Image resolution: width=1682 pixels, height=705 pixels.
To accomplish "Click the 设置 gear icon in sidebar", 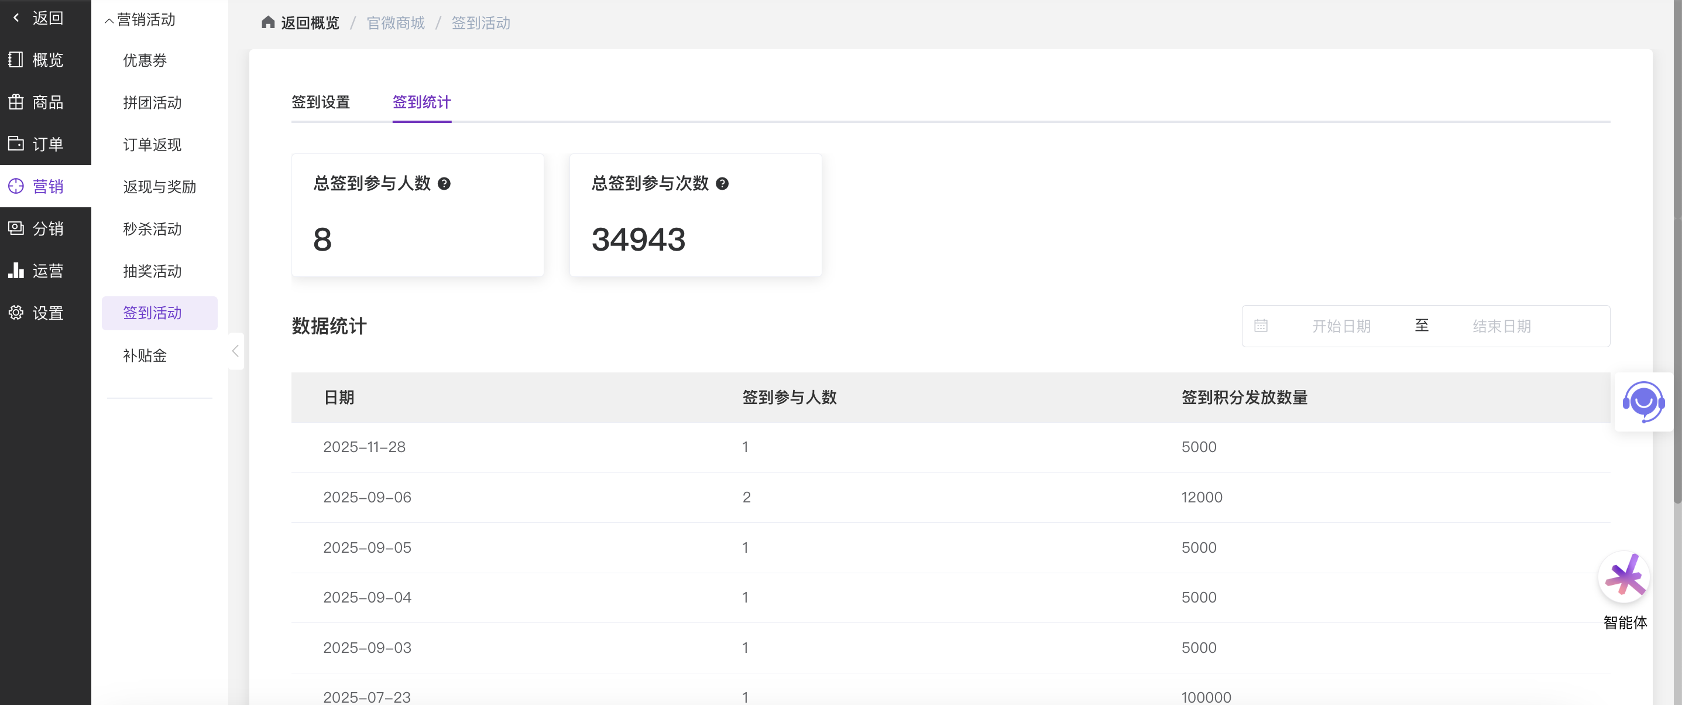I will (x=16, y=312).
